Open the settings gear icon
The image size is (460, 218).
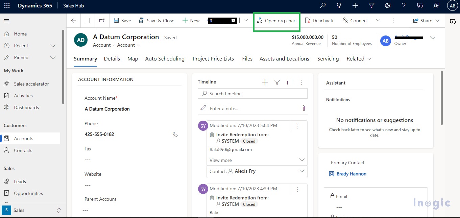tap(388, 5)
